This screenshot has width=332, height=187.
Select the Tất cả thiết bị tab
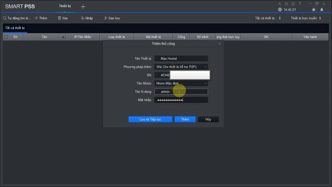click(x=15, y=28)
